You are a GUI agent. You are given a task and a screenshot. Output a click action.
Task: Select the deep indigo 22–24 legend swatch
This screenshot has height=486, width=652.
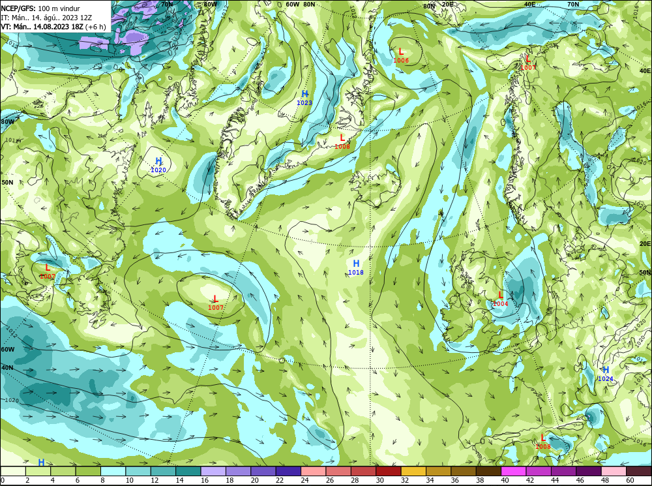288,471
